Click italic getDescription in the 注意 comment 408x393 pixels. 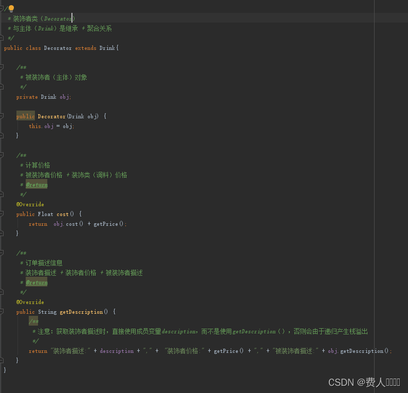click(x=254, y=332)
